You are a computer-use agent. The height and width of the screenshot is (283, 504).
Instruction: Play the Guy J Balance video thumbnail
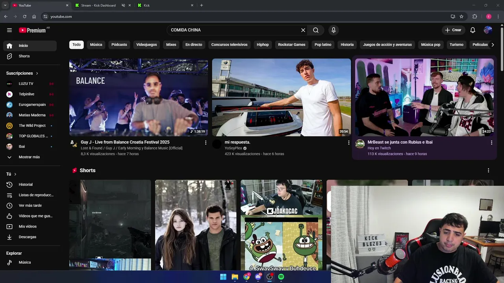pos(139,97)
